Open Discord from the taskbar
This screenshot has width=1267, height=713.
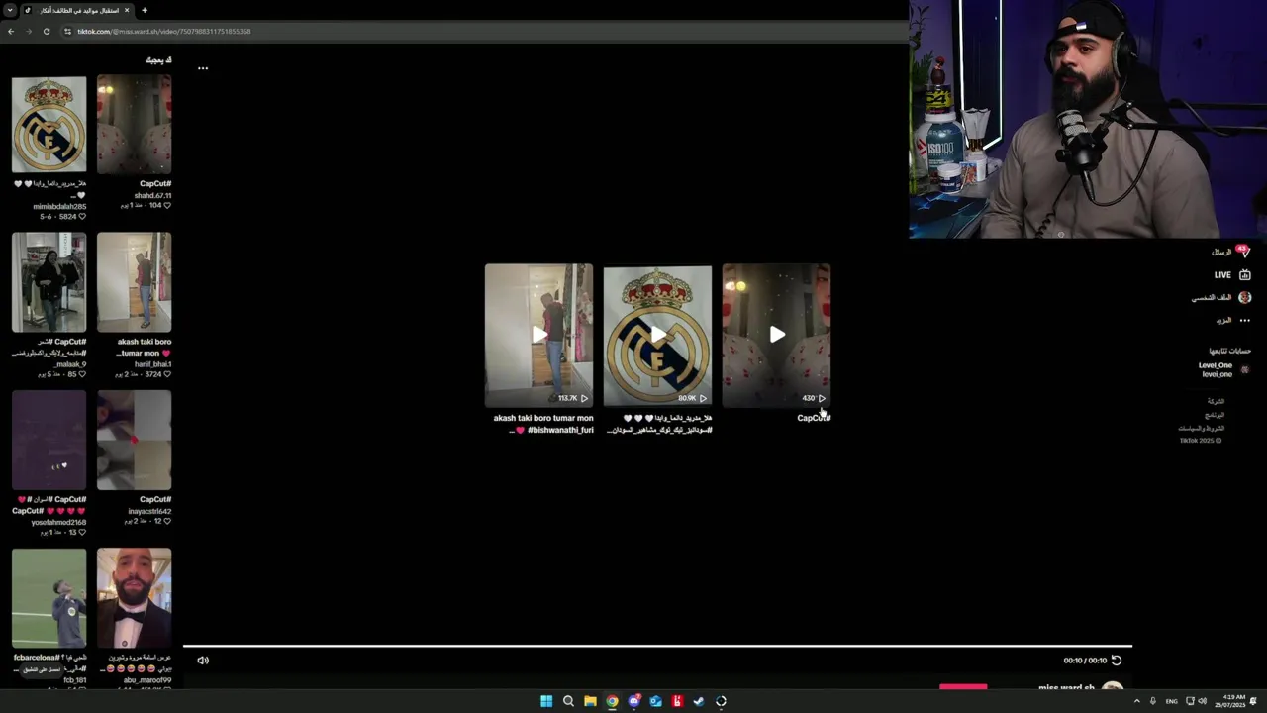click(633, 701)
